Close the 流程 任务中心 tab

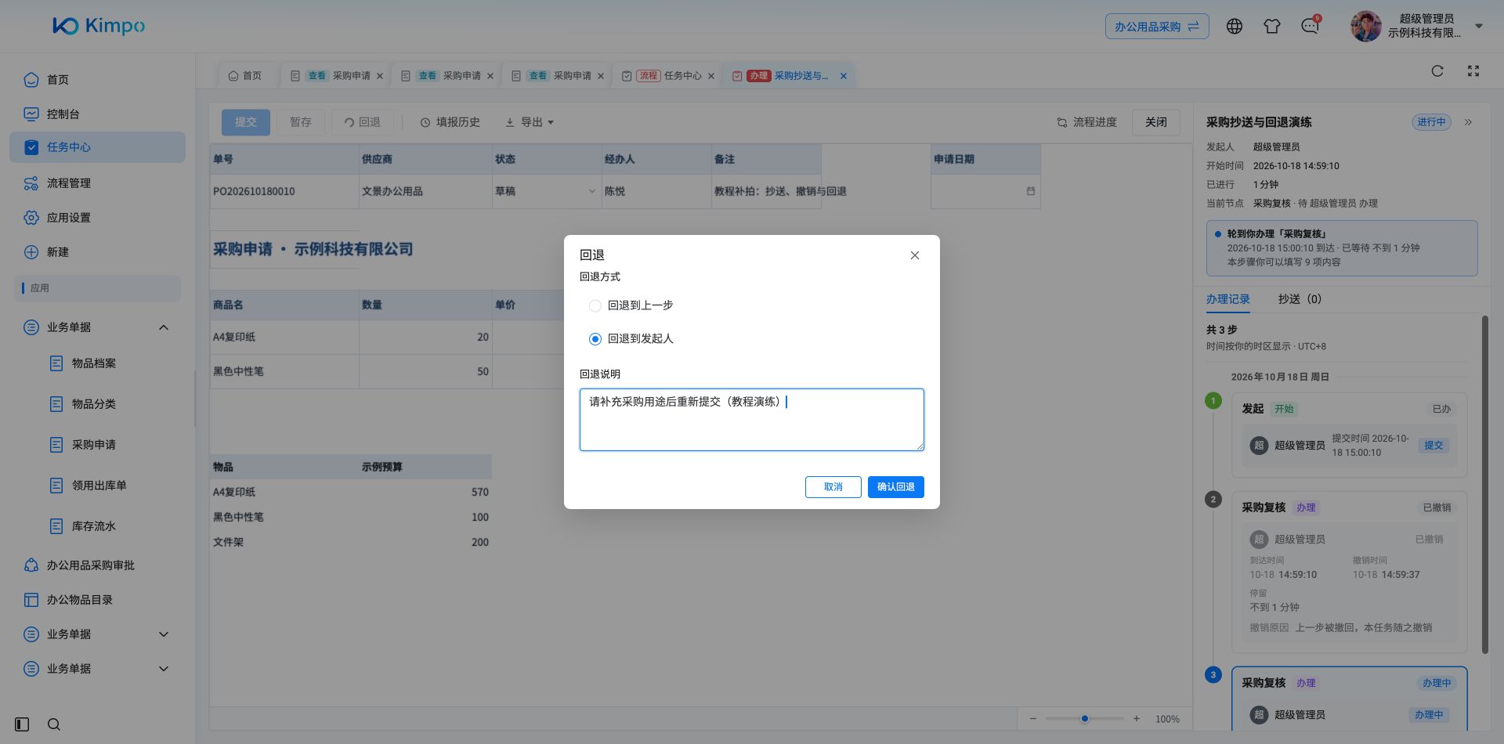point(711,76)
